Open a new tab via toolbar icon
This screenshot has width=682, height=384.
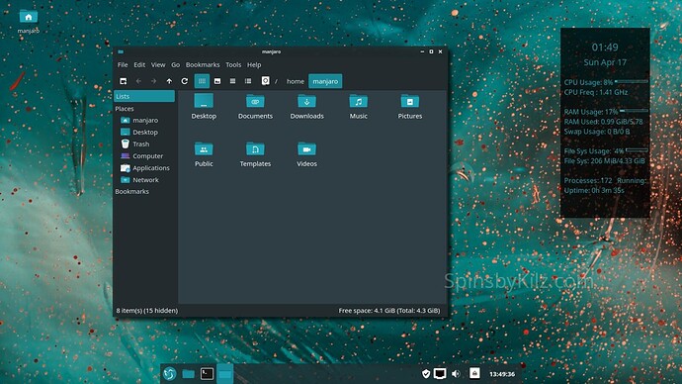click(124, 81)
